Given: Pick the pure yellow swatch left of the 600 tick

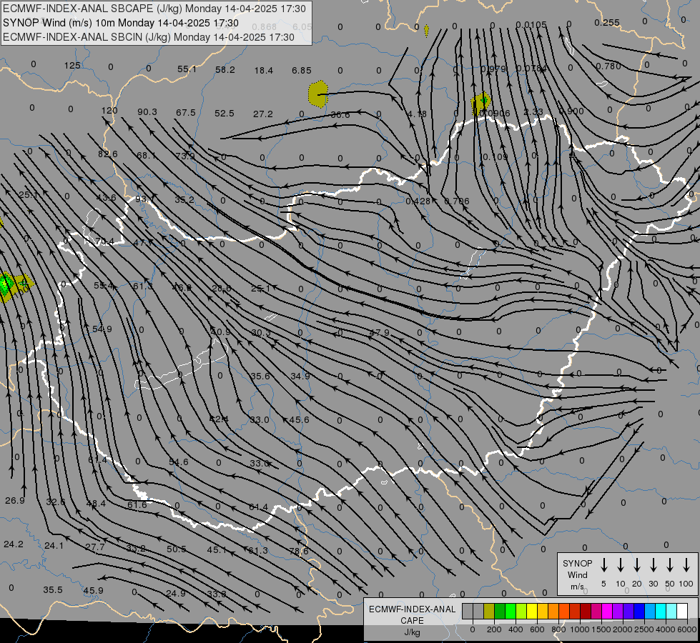Looking at the screenshot, I should coord(532,611).
